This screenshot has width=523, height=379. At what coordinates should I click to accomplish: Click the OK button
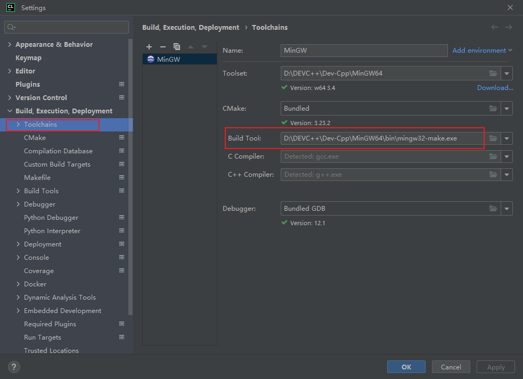coord(406,367)
